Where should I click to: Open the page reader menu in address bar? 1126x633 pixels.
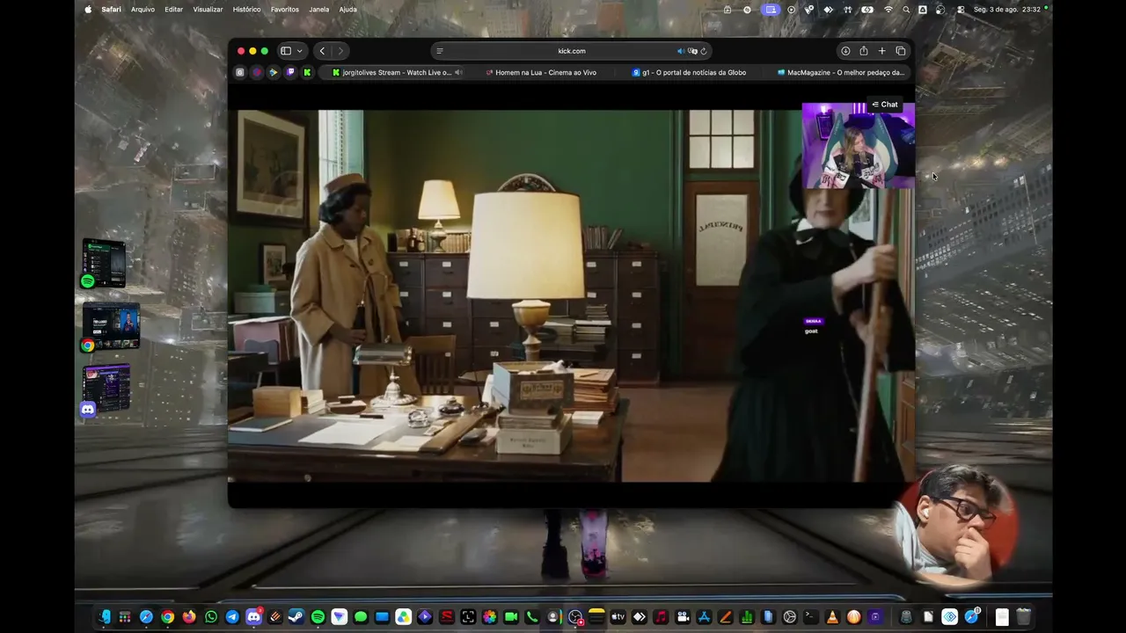click(x=440, y=51)
